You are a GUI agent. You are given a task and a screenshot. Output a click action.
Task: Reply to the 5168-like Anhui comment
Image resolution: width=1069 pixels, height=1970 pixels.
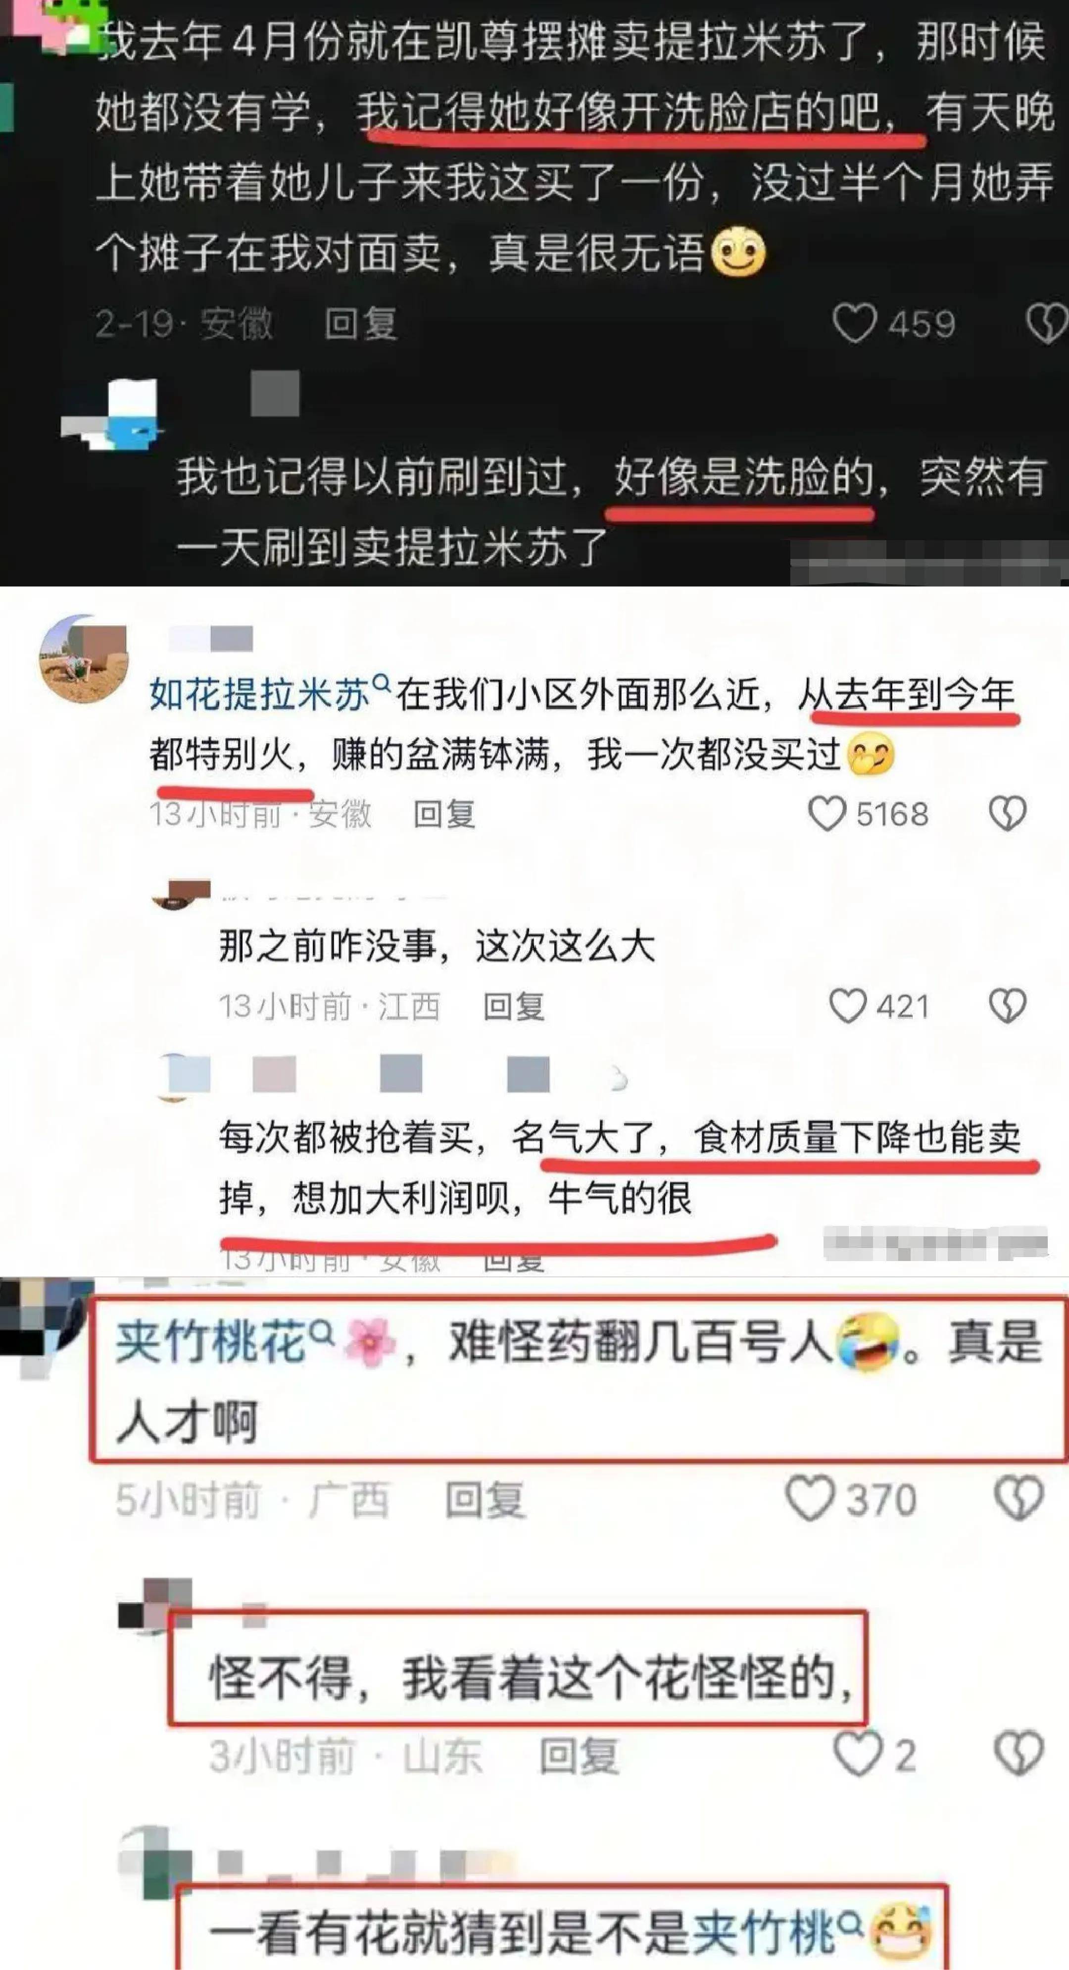coord(444,814)
